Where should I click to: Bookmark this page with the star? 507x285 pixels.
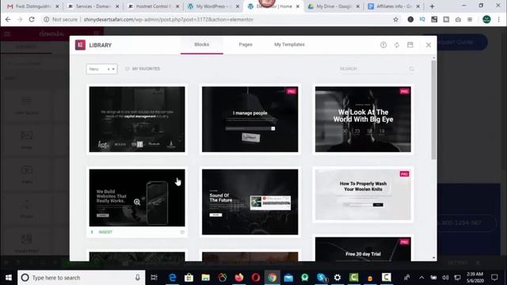[395, 19]
